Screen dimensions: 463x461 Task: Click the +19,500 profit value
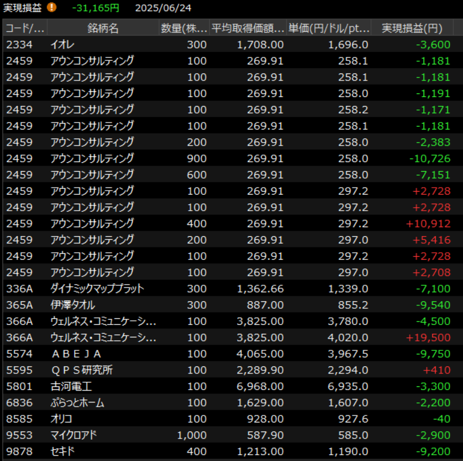point(428,337)
